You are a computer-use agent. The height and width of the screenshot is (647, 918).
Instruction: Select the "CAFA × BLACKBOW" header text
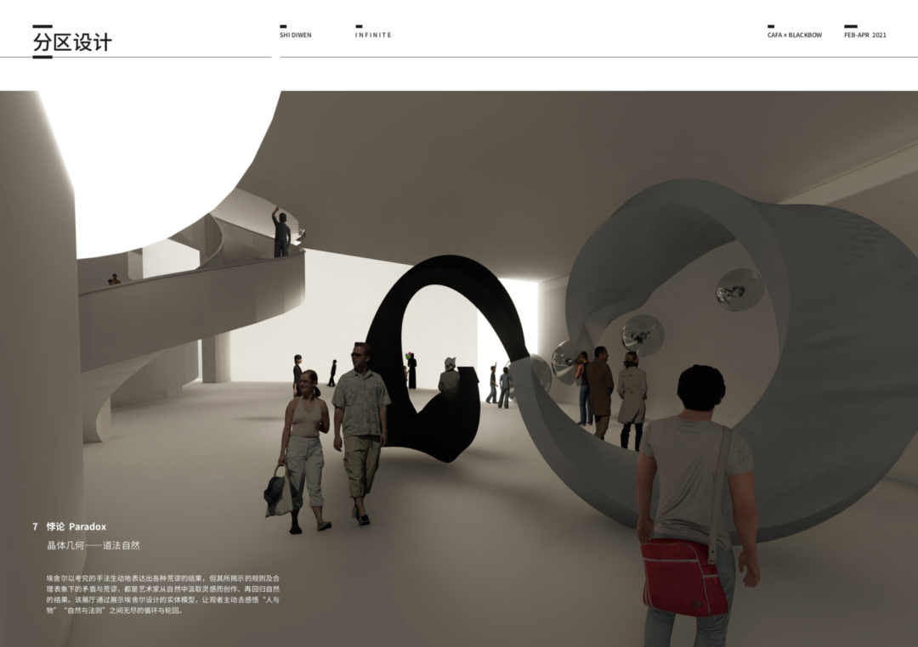pos(795,35)
